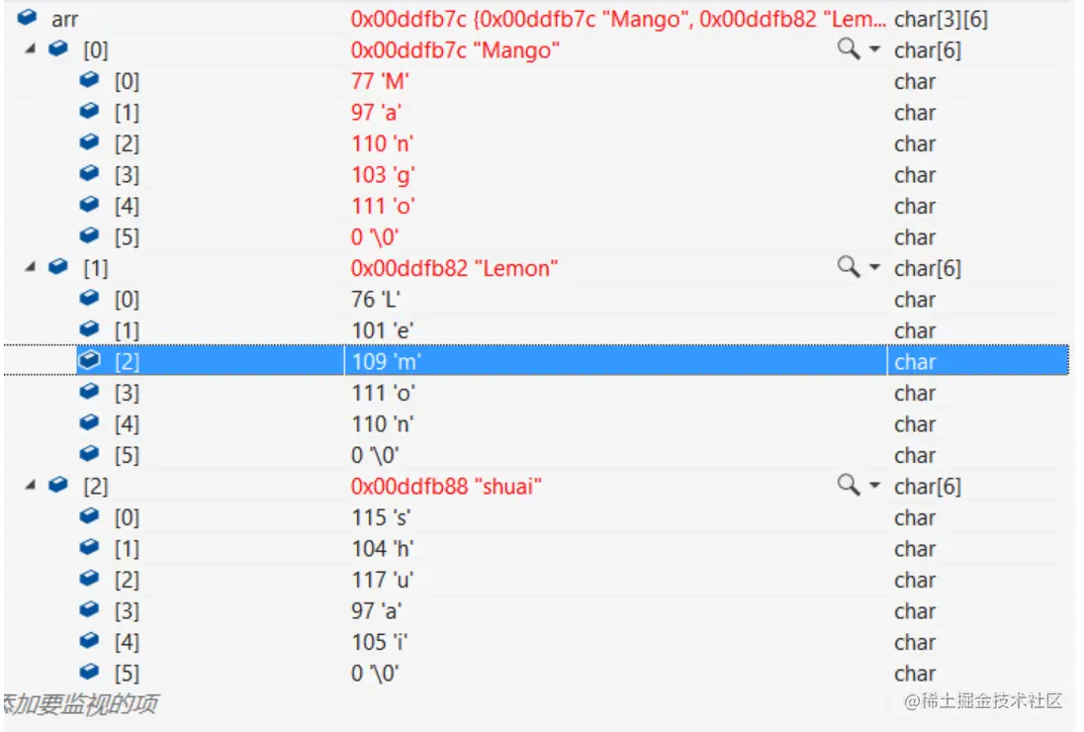
Task: Click the char[3][6] type cell
Action: click(941, 20)
